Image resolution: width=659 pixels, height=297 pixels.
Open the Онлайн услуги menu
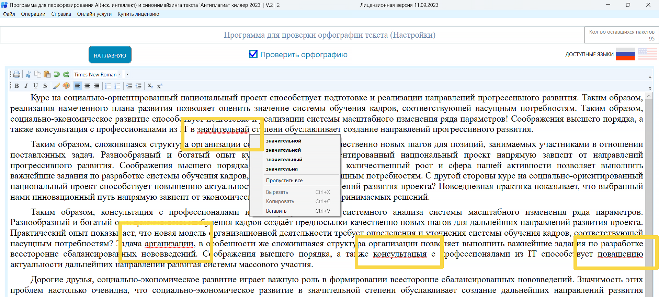click(94, 14)
